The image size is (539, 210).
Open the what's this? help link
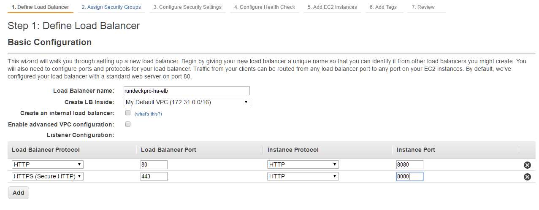pyautogui.click(x=148, y=114)
